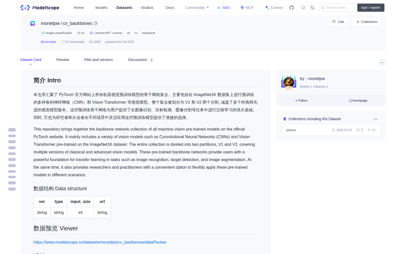Click monetjoe's profile avatar picture
The height and width of the screenshot is (254, 406).
click(289, 83)
